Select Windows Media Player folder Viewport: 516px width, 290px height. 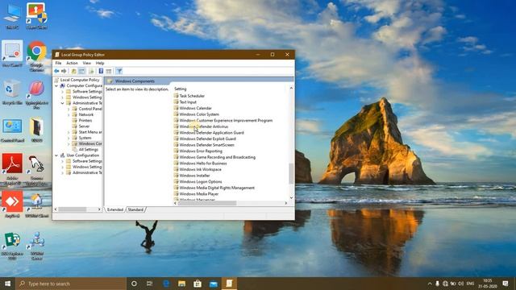199,194
